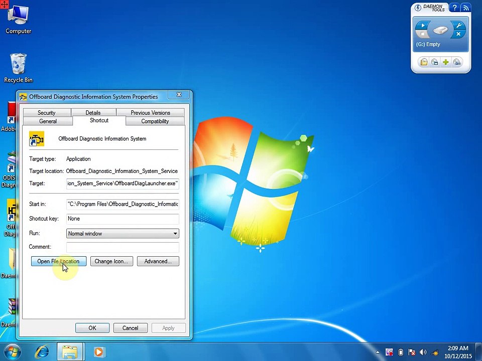Open Windows Media Player from taskbar
This screenshot has width=482, height=361.
pyautogui.click(x=99, y=352)
